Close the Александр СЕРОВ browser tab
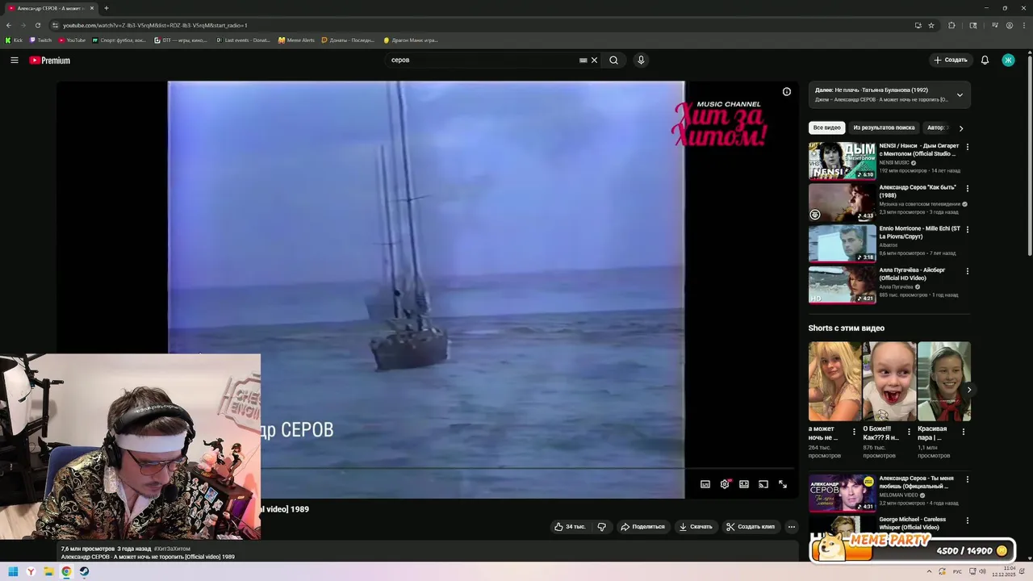 (x=92, y=8)
